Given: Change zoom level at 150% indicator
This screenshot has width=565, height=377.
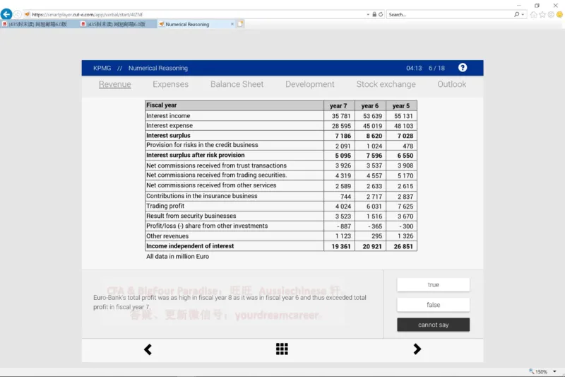Looking at the screenshot, I should click(541, 371).
